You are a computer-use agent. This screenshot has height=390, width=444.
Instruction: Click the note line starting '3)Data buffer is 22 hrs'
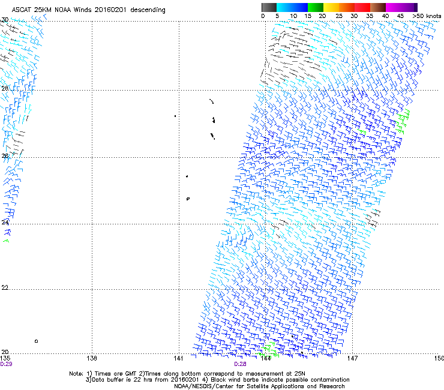(x=217, y=380)
